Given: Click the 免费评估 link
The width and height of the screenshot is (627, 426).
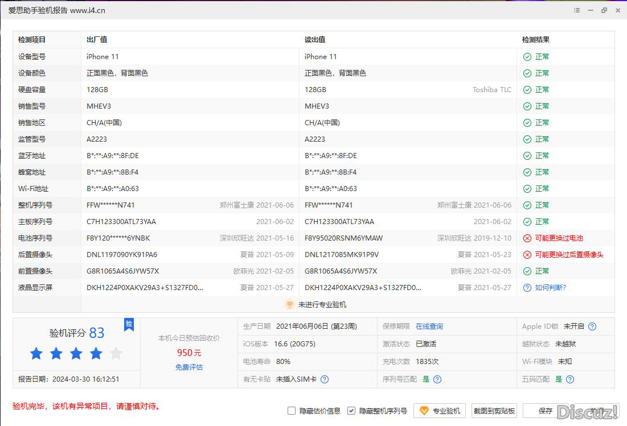Looking at the screenshot, I should pos(188,367).
